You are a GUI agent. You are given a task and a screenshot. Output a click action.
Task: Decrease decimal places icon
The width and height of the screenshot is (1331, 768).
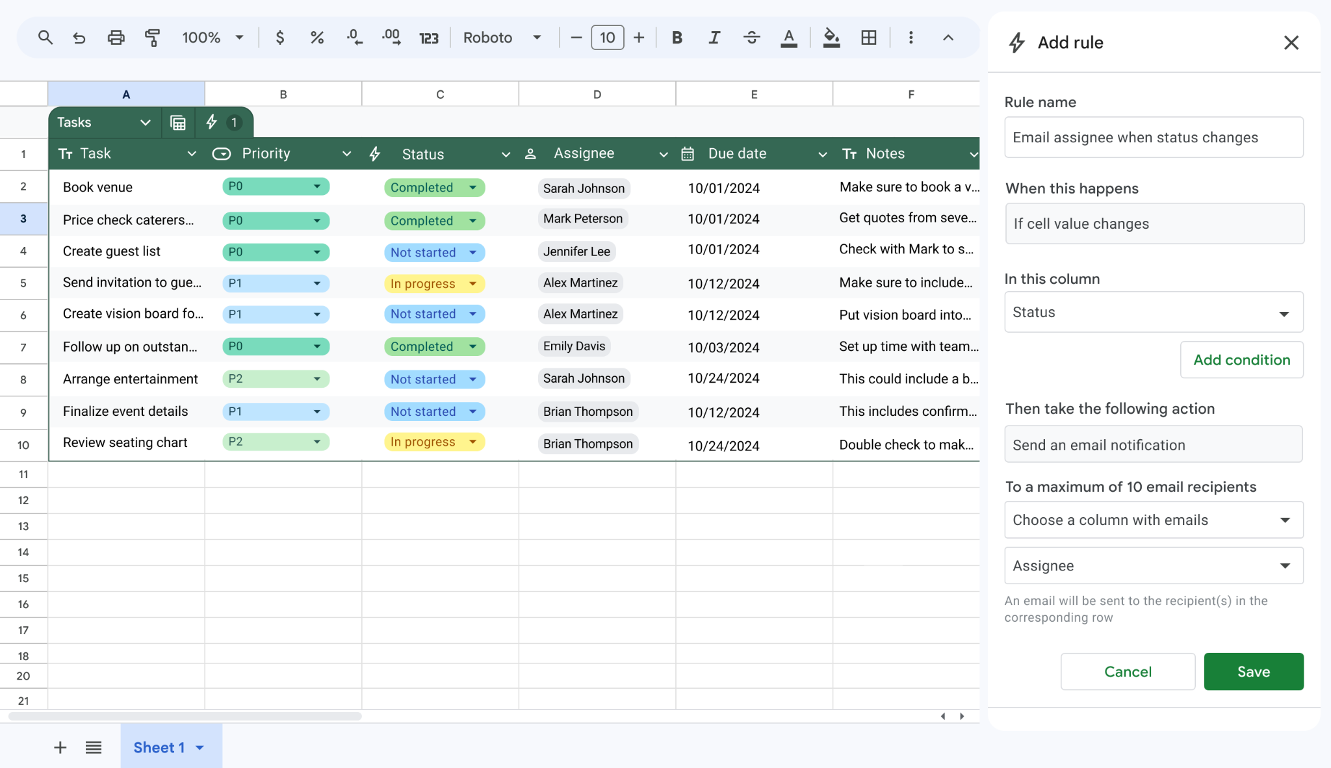tap(354, 38)
